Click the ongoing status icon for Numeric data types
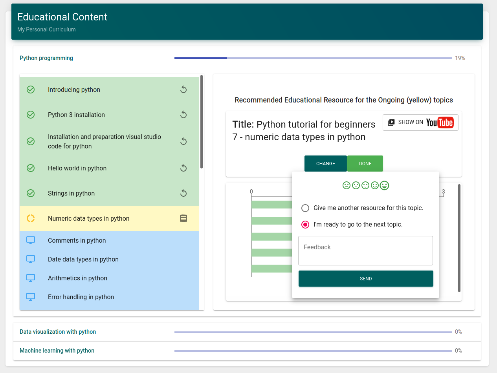The height and width of the screenshot is (373, 497). point(31,218)
